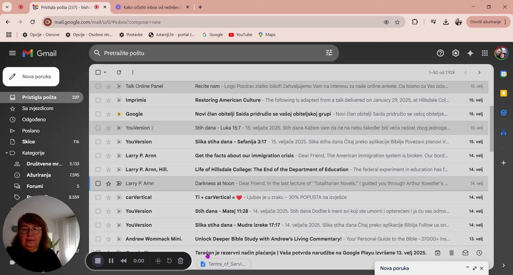Refresh the inbox list
The image size is (513, 275).
click(x=119, y=72)
